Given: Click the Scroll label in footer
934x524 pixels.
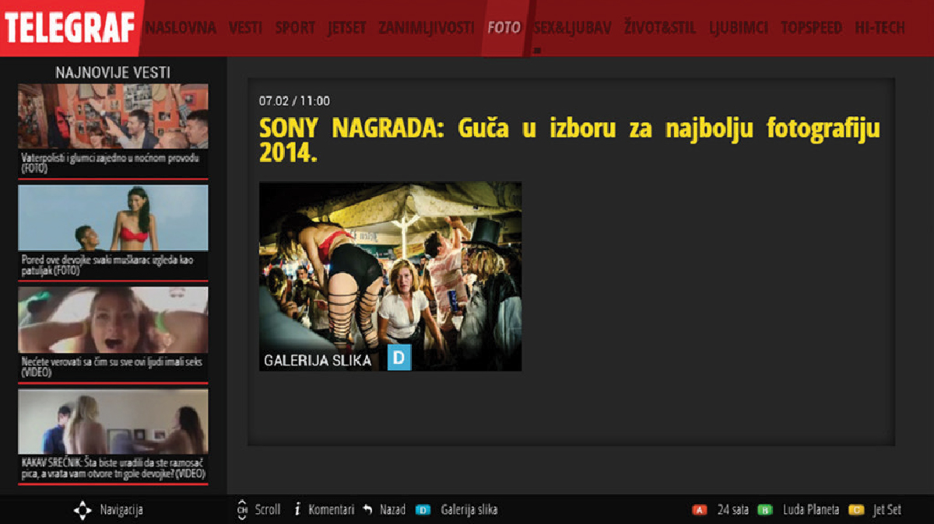Looking at the screenshot, I should coord(268,510).
